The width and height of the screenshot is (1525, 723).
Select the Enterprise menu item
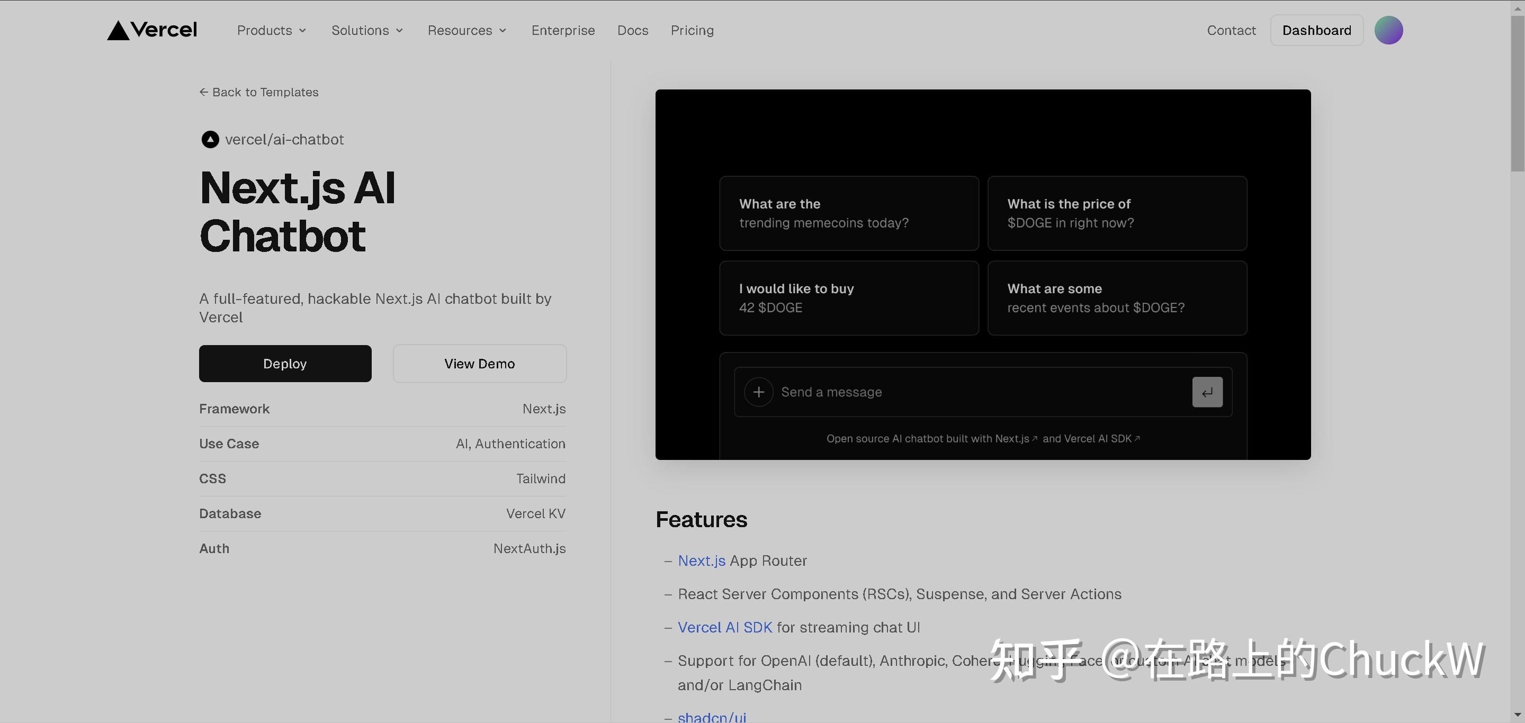click(563, 30)
